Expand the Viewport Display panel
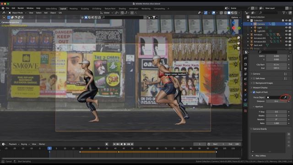 coord(260,88)
